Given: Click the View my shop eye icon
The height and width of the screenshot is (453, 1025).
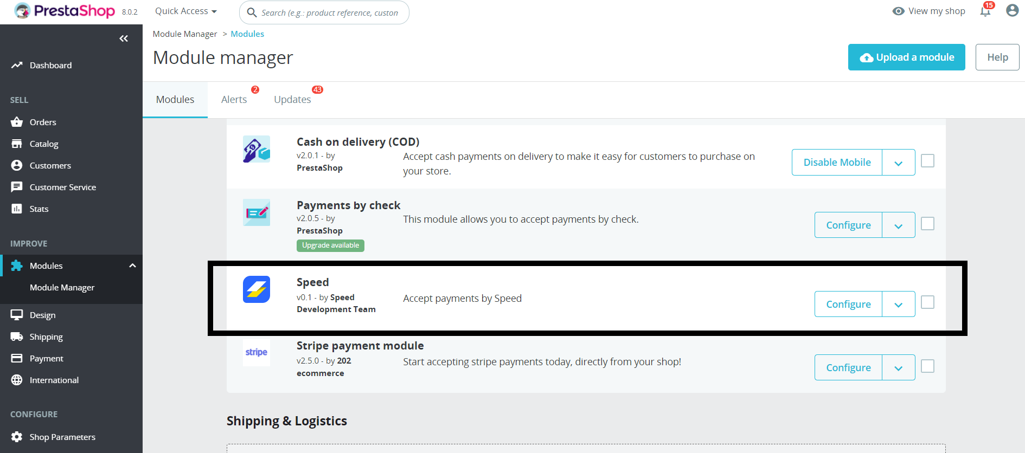Looking at the screenshot, I should point(899,11).
